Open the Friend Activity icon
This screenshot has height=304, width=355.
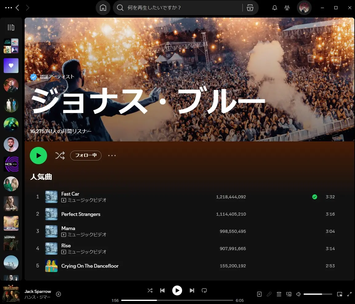pos(287,8)
